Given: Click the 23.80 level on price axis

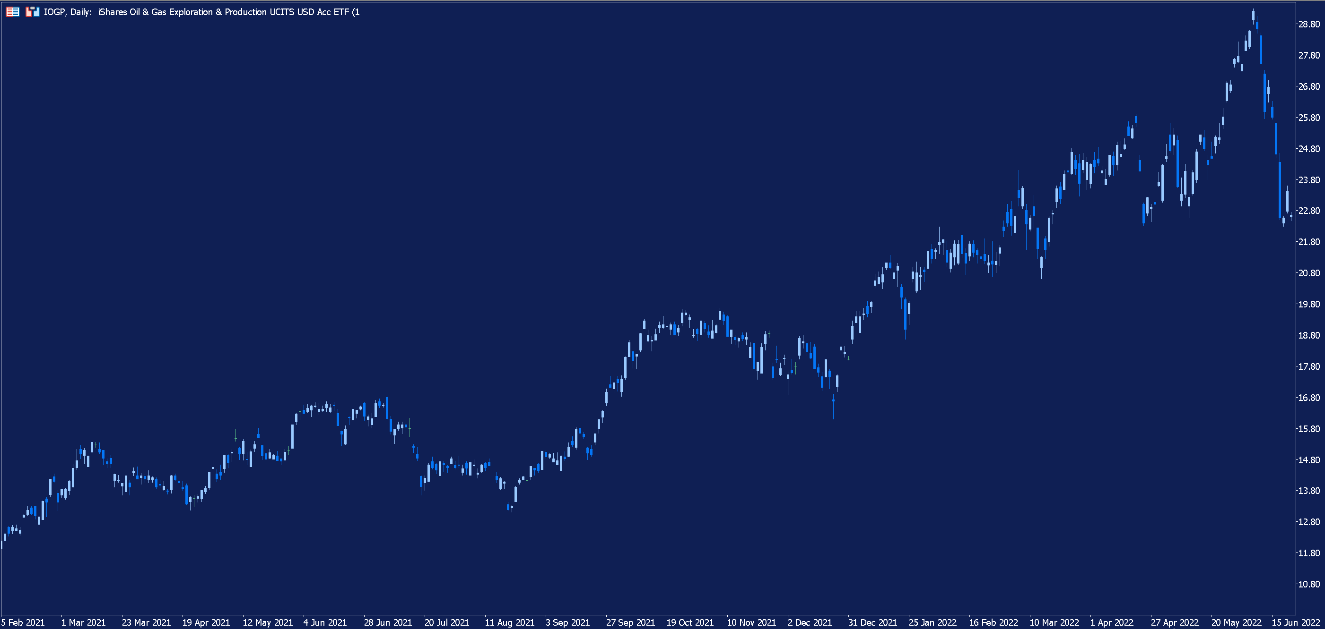Looking at the screenshot, I should [x=1309, y=180].
